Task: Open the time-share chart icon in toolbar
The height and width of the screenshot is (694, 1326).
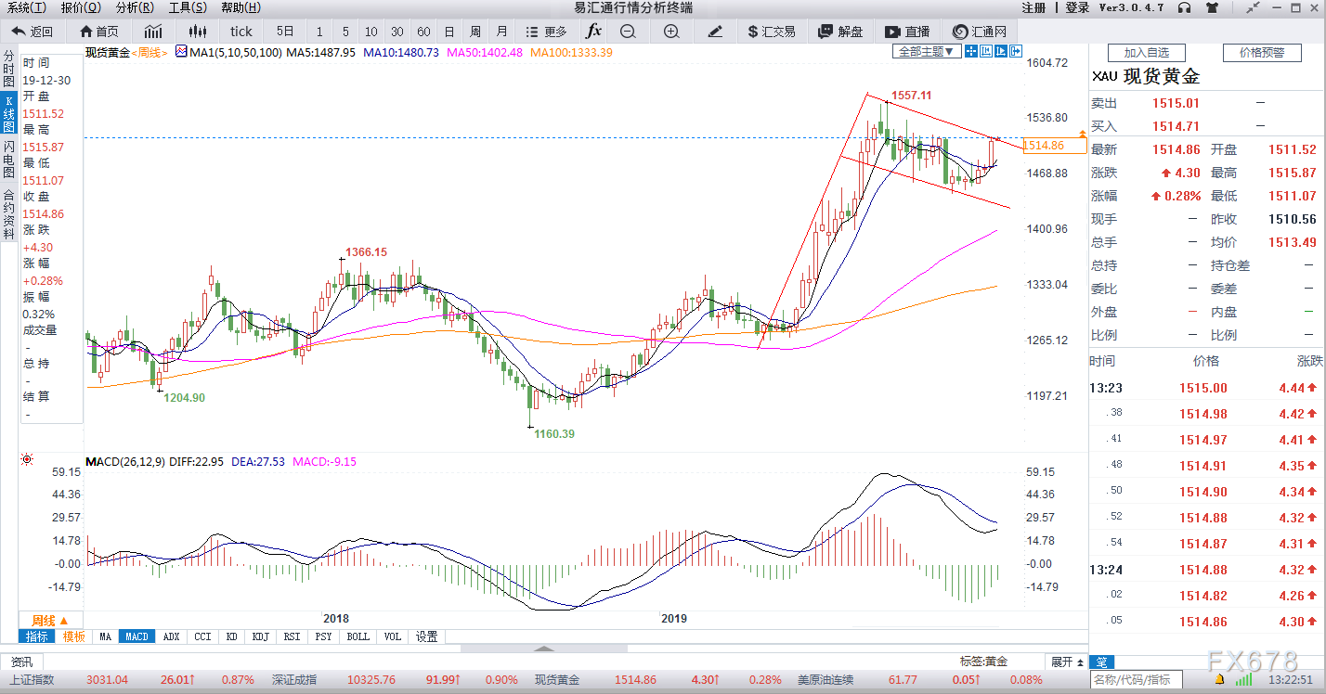Action: tap(153, 31)
